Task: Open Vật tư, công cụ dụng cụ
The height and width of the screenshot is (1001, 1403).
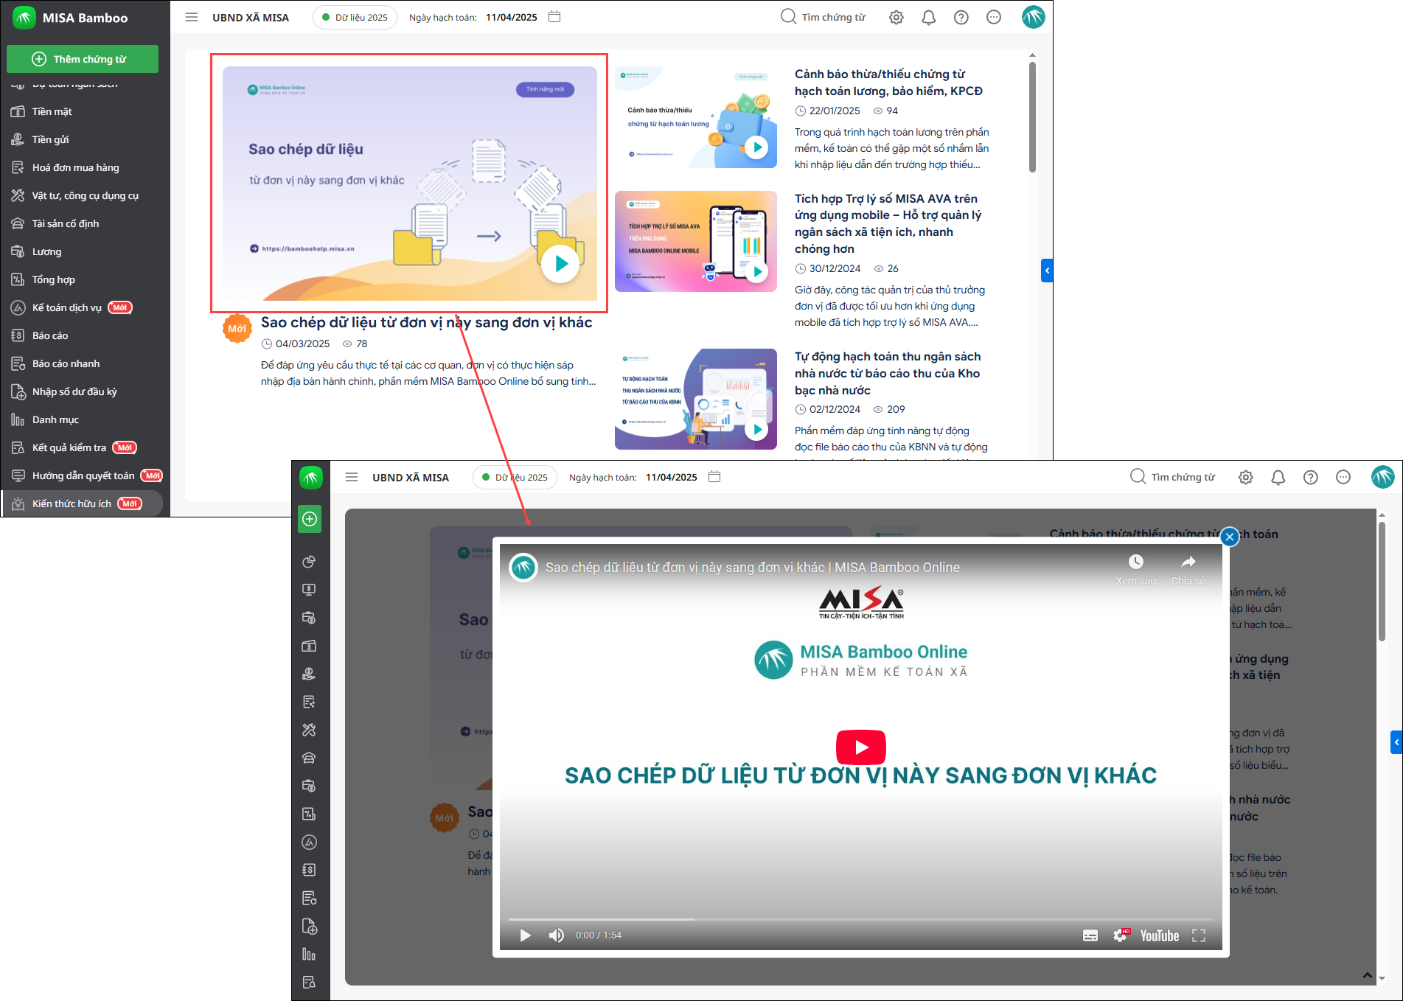Action: tap(85, 195)
